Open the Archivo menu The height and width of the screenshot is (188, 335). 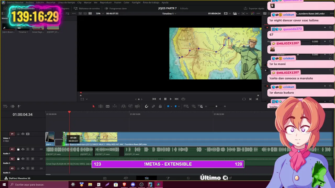pyautogui.click(x=30, y=2)
